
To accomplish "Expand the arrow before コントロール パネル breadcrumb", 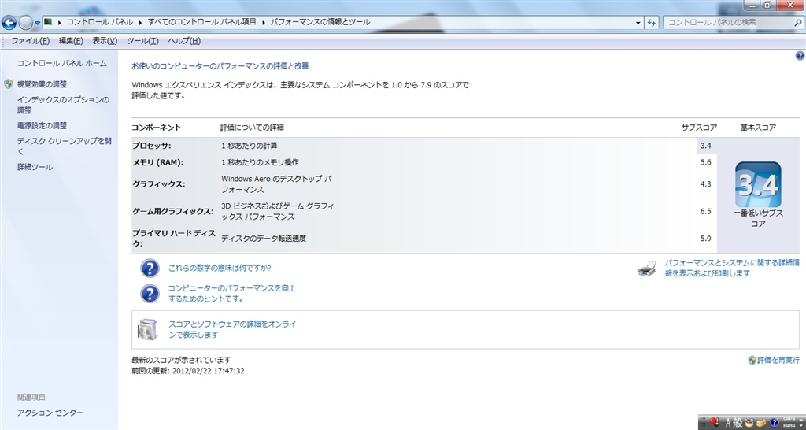I will 60,22.
